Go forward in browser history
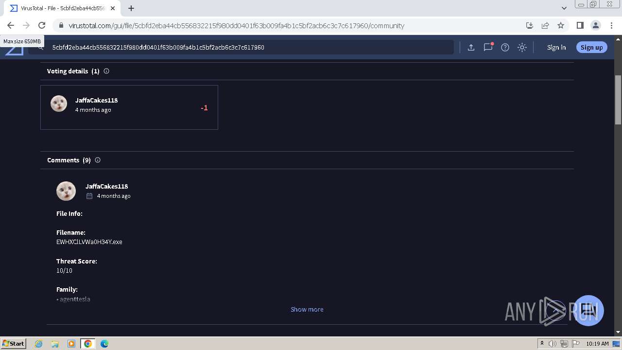The height and width of the screenshot is (350, 622). 26,25
